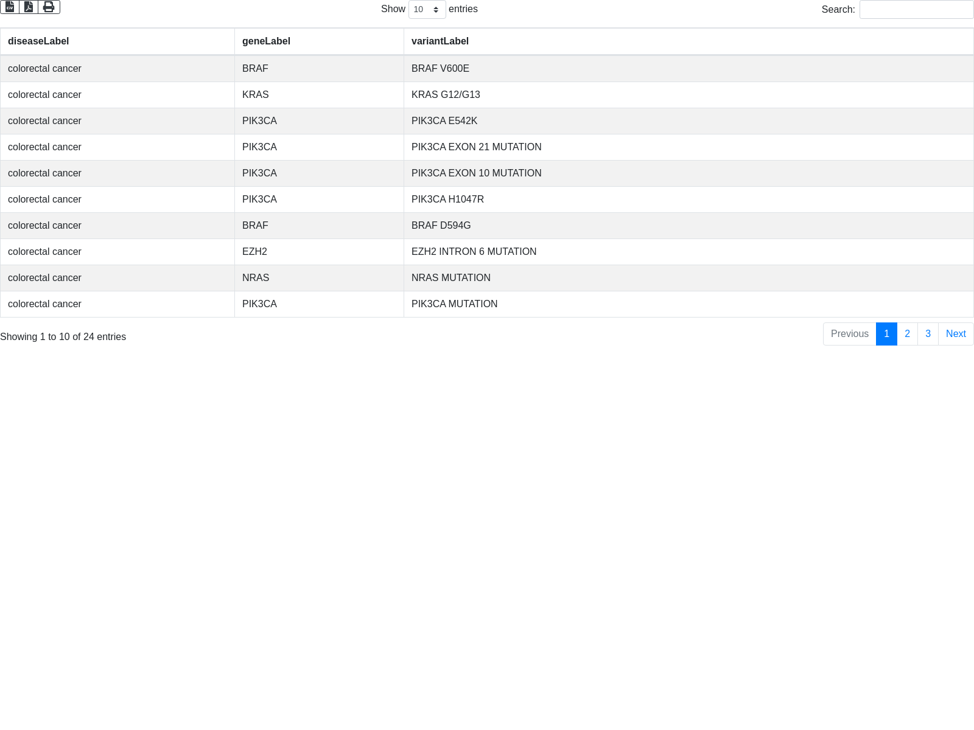This screenshot has height=730, width=974.
Task: Print the table with printer icon
Action: (x=49, y=7)
